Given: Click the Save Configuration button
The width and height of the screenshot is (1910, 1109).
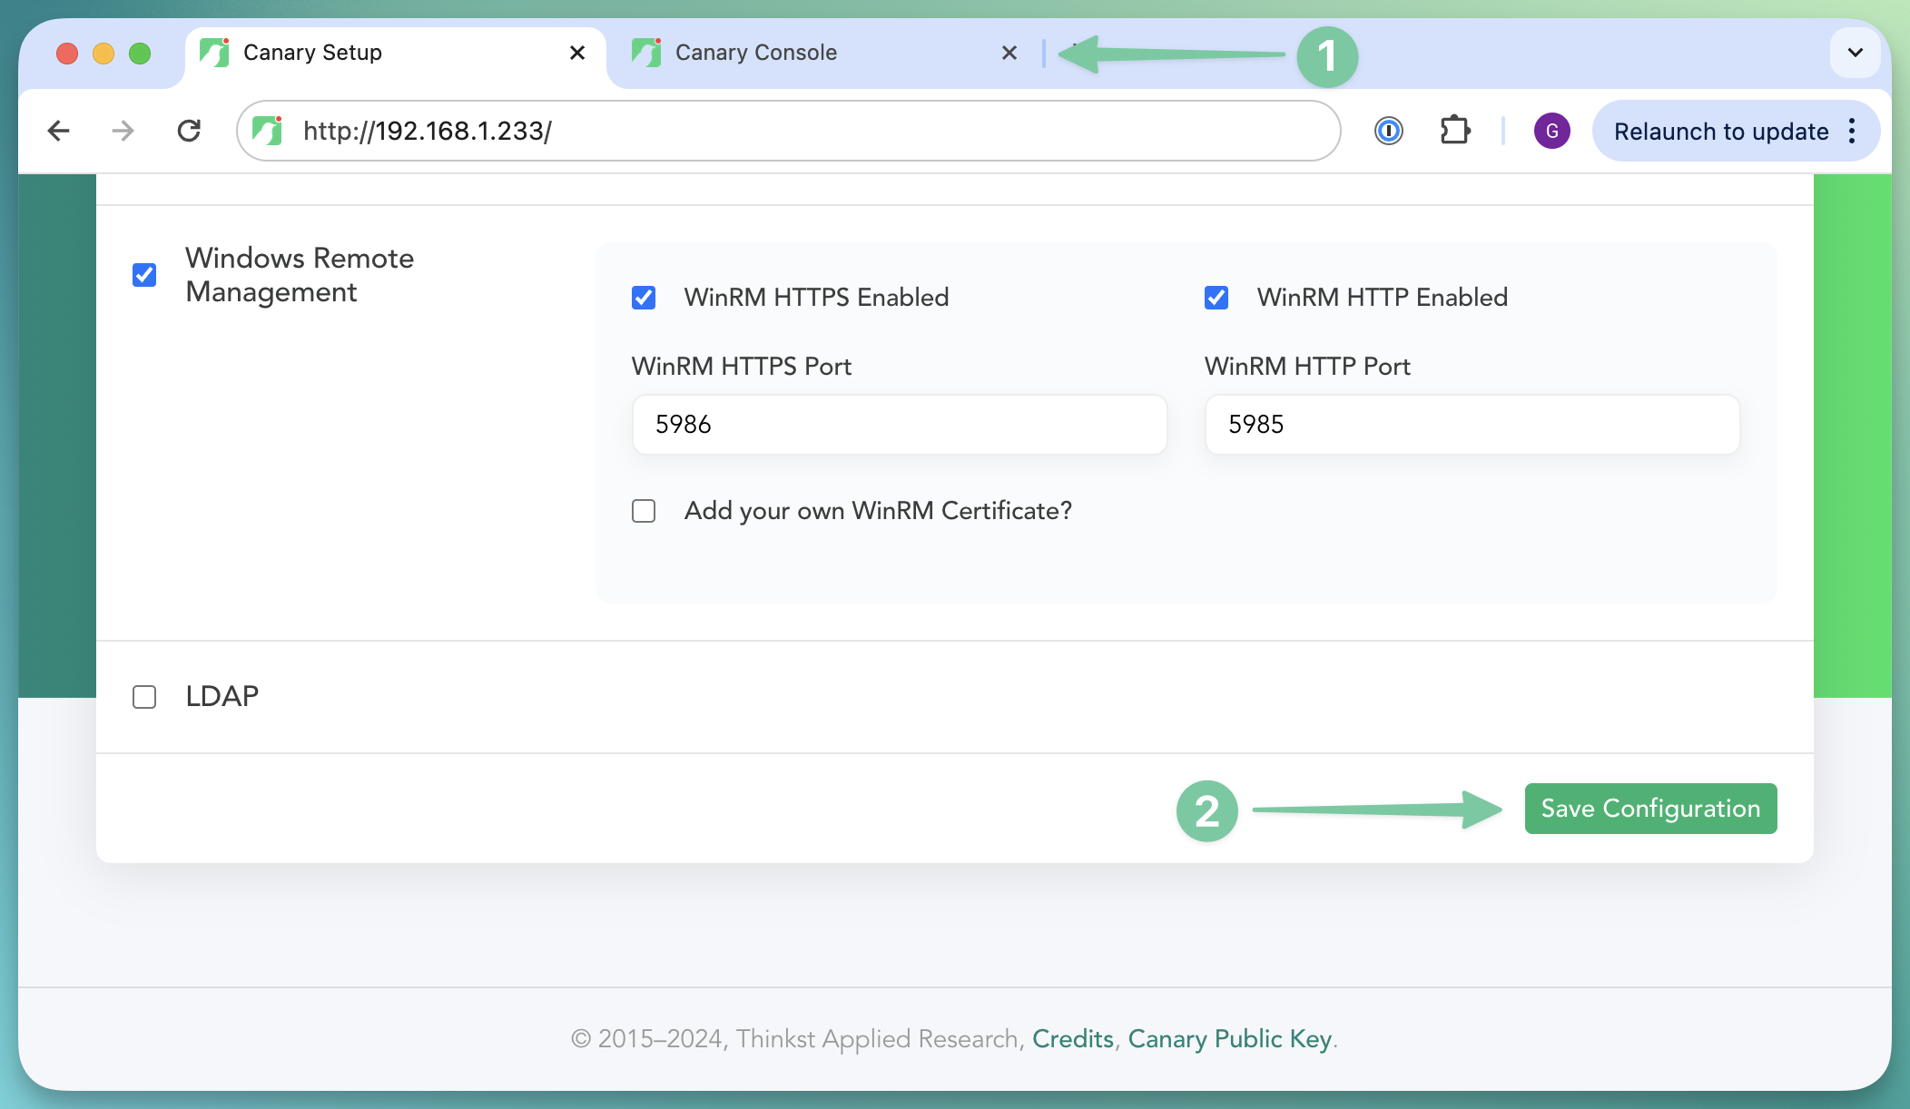Looking at the screenshot, I should (x=1650, y=808).
